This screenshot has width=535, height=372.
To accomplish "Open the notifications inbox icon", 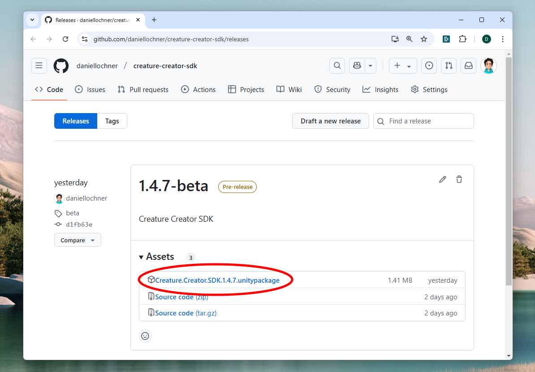I will (x=469, y=66).
